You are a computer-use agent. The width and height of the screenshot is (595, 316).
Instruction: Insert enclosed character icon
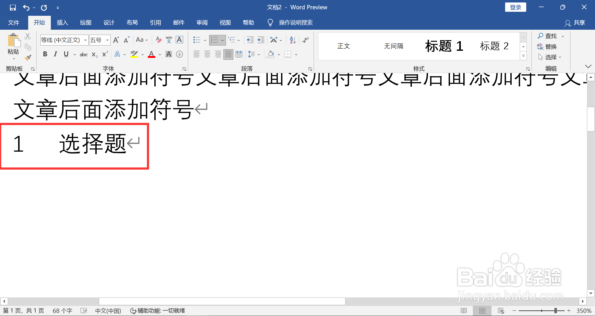pyautogui.click(x=179, y=54)
